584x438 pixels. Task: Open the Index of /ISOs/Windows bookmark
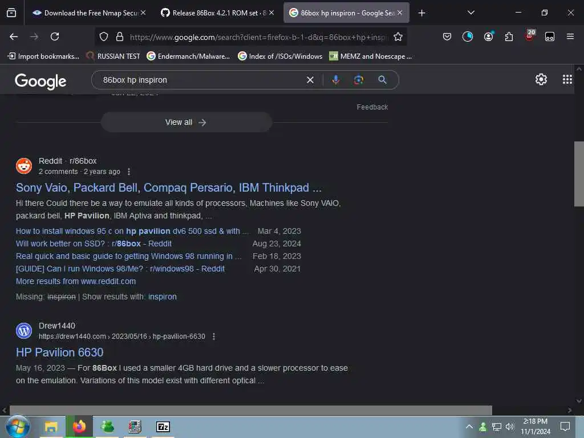[x=280, y=56]
